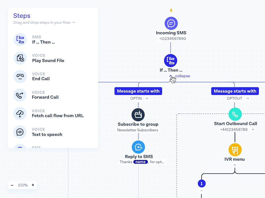Click the Start Outbound Call node icon
The image size is (265, 198).
tap(235, 114)
